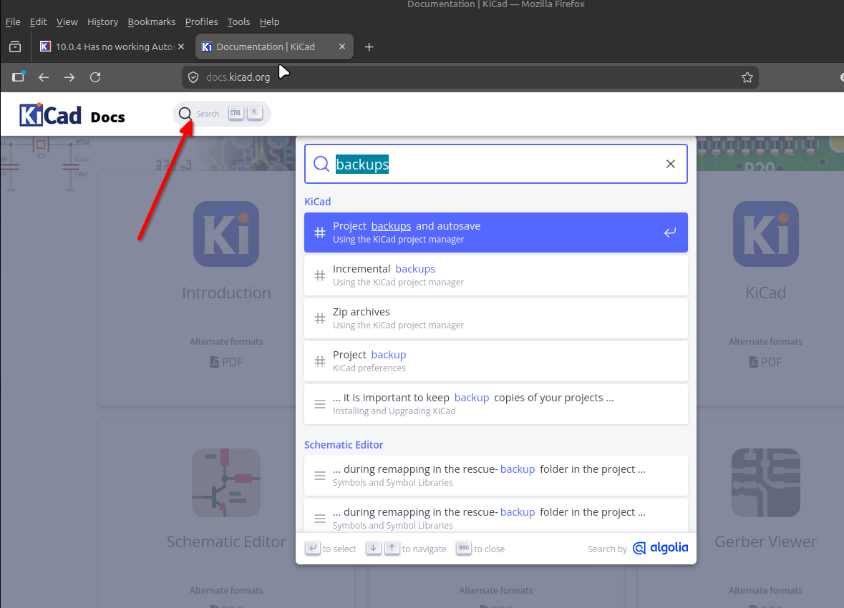844x608 pixels.
Task: Reload the page with the refresh icon
Action: (95, 77)
